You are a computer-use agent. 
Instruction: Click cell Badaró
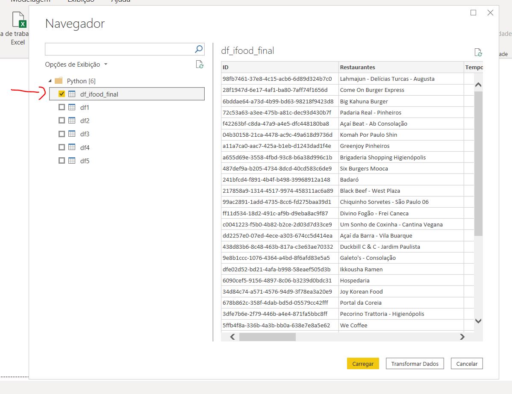[x=401, y=179]
